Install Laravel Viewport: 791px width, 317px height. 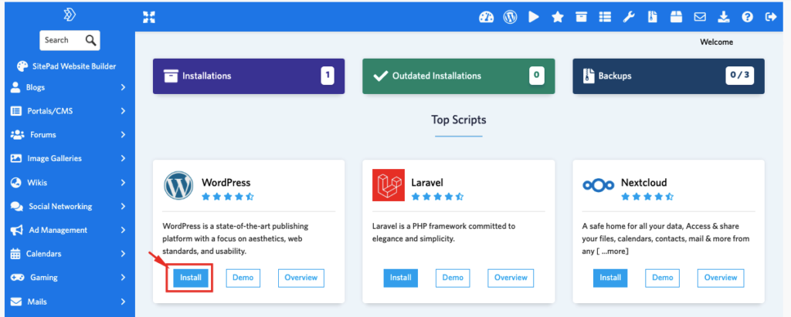coord(401,278)
